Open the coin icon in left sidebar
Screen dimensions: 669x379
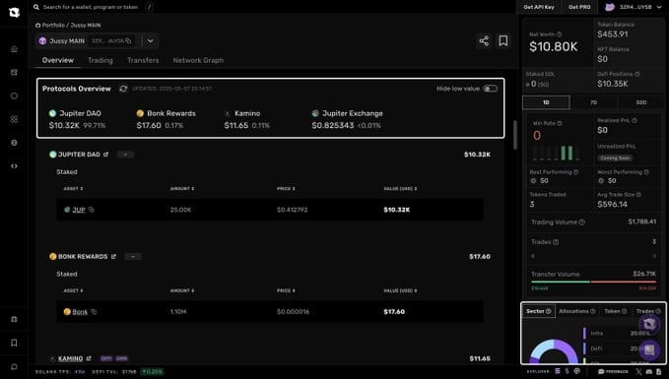(x=14, y=143)
